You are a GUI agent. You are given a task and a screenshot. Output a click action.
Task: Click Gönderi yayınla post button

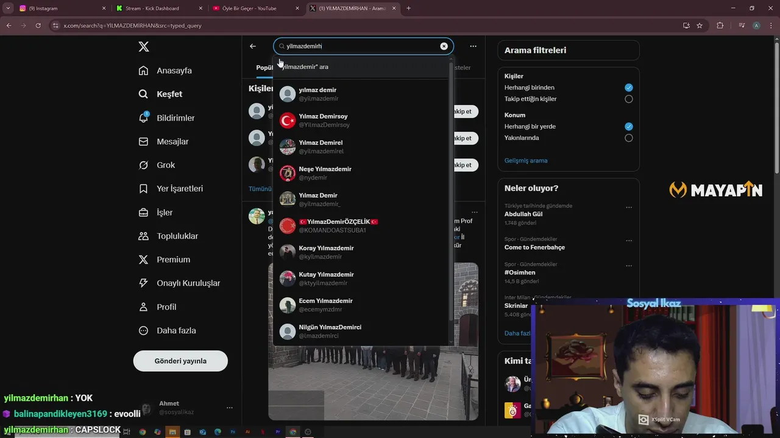[x=180, y=361]
